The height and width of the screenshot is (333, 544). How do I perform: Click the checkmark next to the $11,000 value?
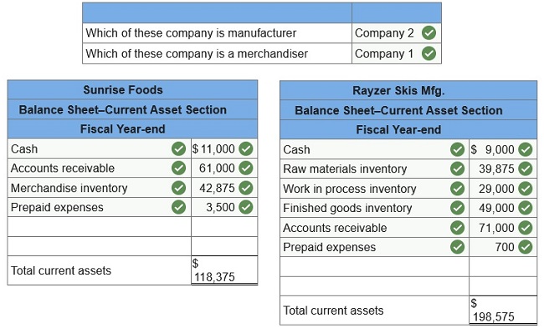(x=245, y=149)
